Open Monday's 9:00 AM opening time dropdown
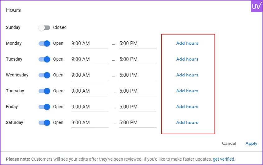263x165 pixels. 90,44
